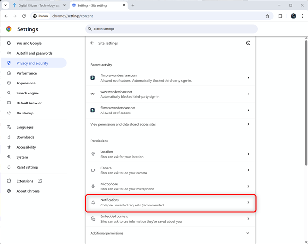This screenshot has width=308, height=244.
Task: Open Location permission settings
Action: click(x=171, y=154)
